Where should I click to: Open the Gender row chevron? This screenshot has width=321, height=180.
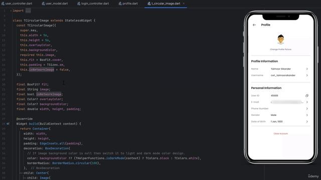pyautogui.click(x=307, y=115)
